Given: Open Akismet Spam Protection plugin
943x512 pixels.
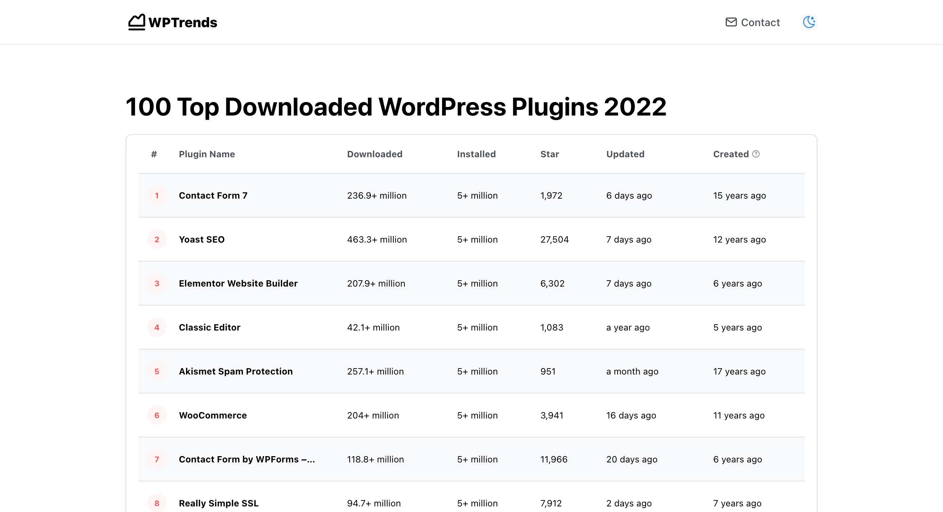Looking at the screenshot, I should point(236,372).
